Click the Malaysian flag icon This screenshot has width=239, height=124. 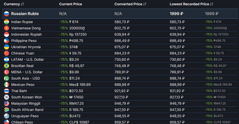click(7, 103)
